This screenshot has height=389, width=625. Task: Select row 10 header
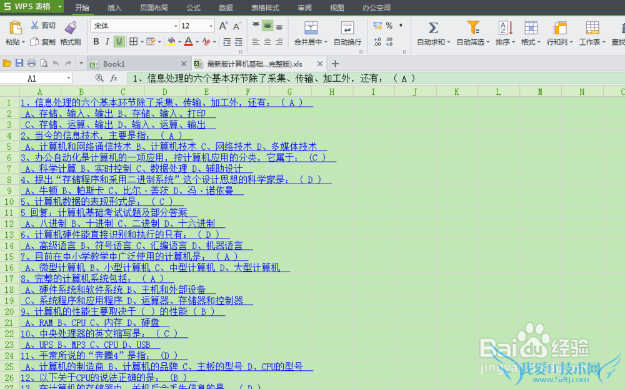(9, 202)
